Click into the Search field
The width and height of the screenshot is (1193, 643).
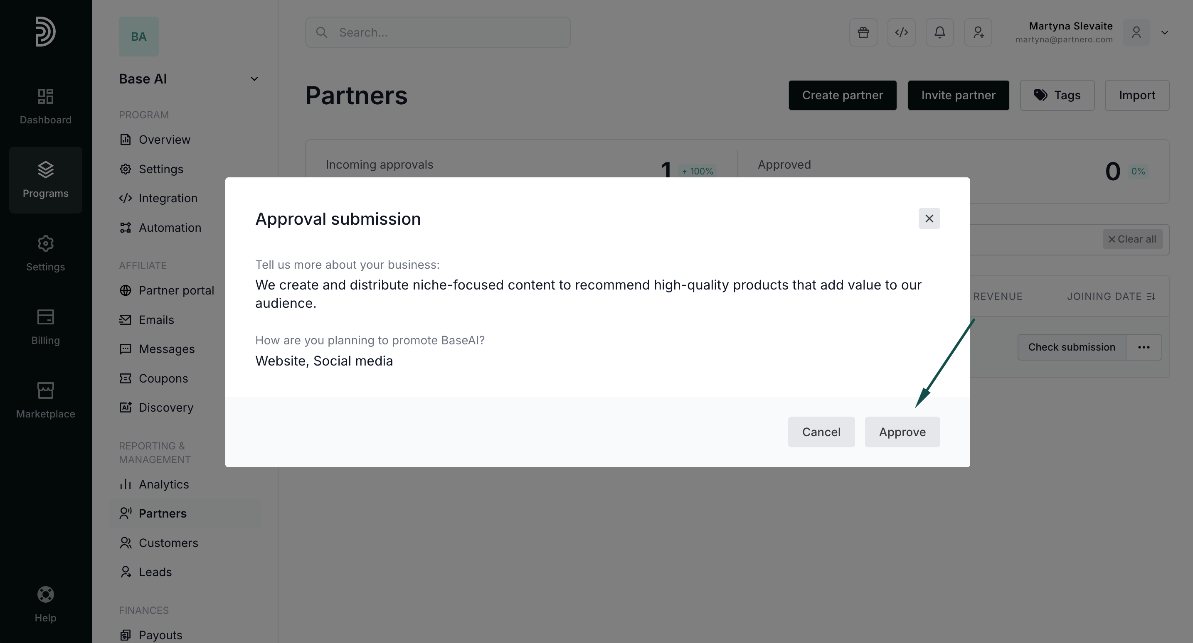pyautogui.click(x=438, y=32)
